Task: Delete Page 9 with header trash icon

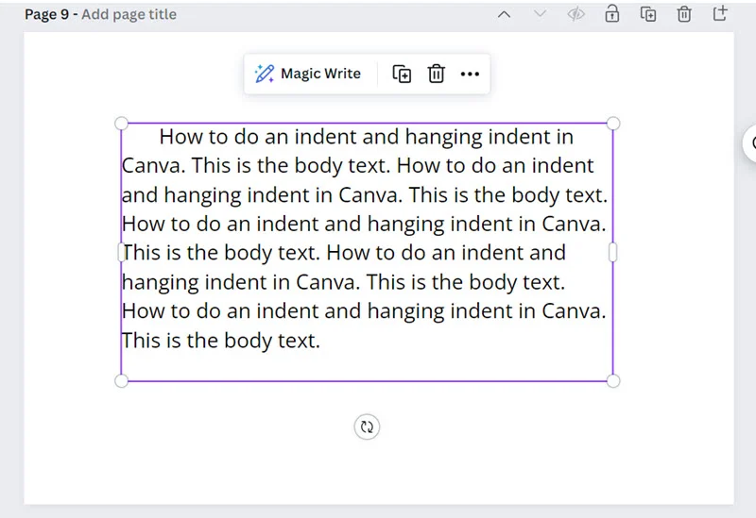Action: coord(684,14)
